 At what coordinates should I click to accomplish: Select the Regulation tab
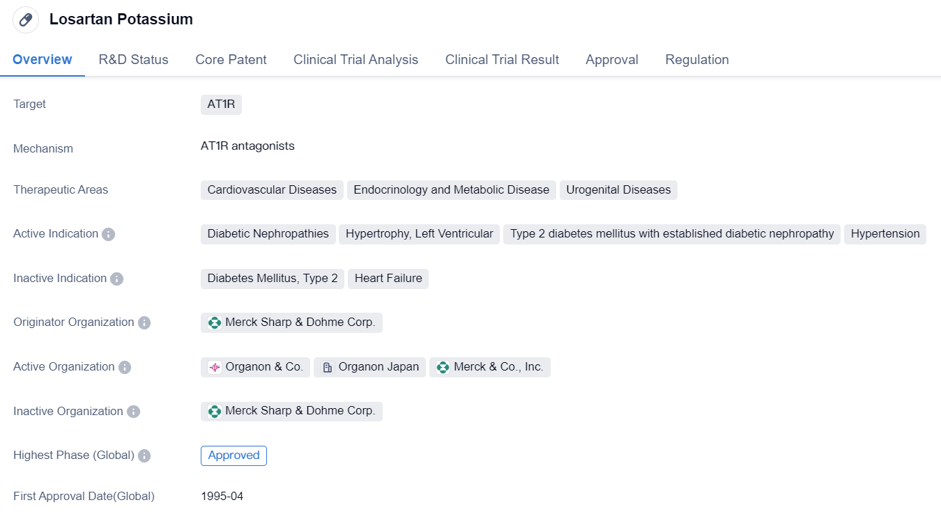(696, 60)
